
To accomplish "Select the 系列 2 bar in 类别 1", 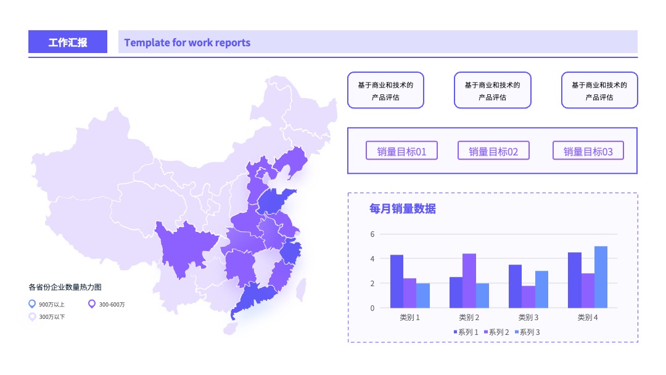I will pos(410,293).
